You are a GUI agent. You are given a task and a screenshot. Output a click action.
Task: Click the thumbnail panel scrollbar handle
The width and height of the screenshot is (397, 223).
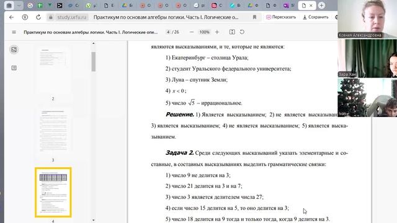pos(94,61)
